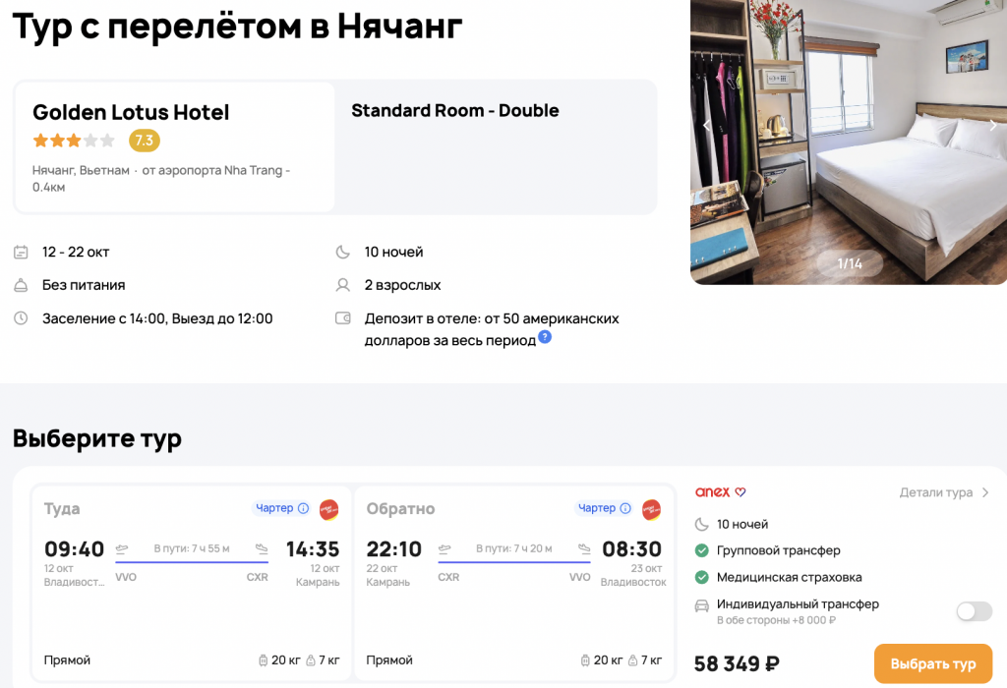Image resolution: width=1007 pixels, height=688 pixels.
Task: Expand Детали тура with the chevron
Action: click(x=985, y=493)
